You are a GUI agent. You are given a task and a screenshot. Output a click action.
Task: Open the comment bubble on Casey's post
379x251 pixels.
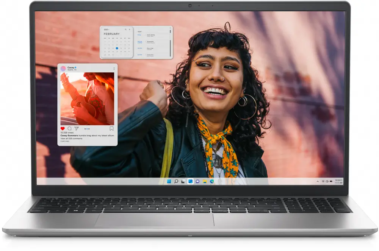(69, 128)
